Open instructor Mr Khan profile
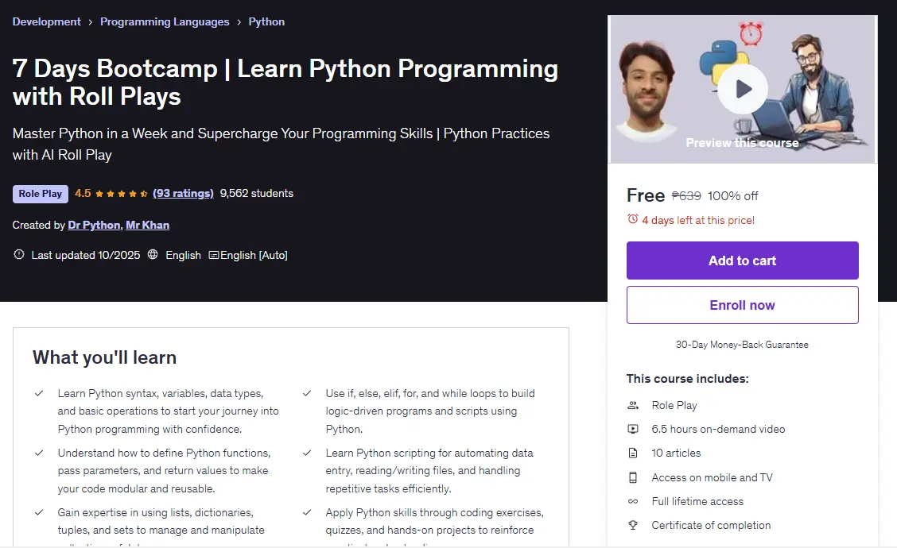897x548 pixels. [148, 225]
